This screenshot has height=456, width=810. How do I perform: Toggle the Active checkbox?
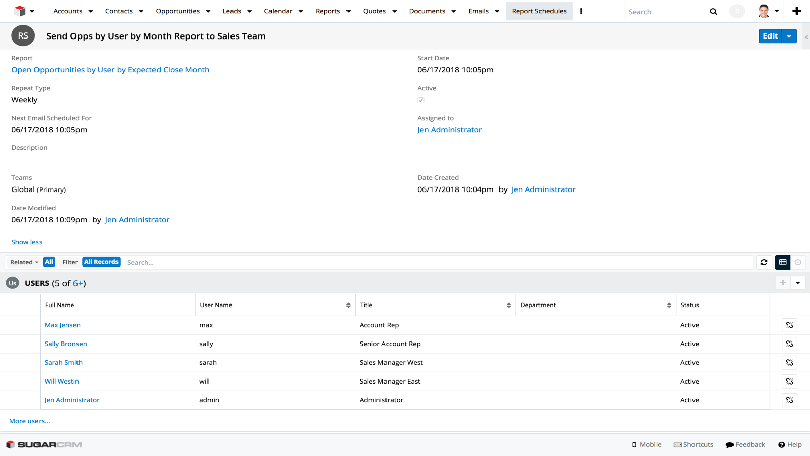[x=421, y=100]
